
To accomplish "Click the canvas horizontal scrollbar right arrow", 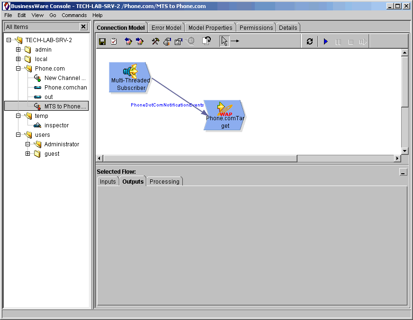I will tap(397, 158).
